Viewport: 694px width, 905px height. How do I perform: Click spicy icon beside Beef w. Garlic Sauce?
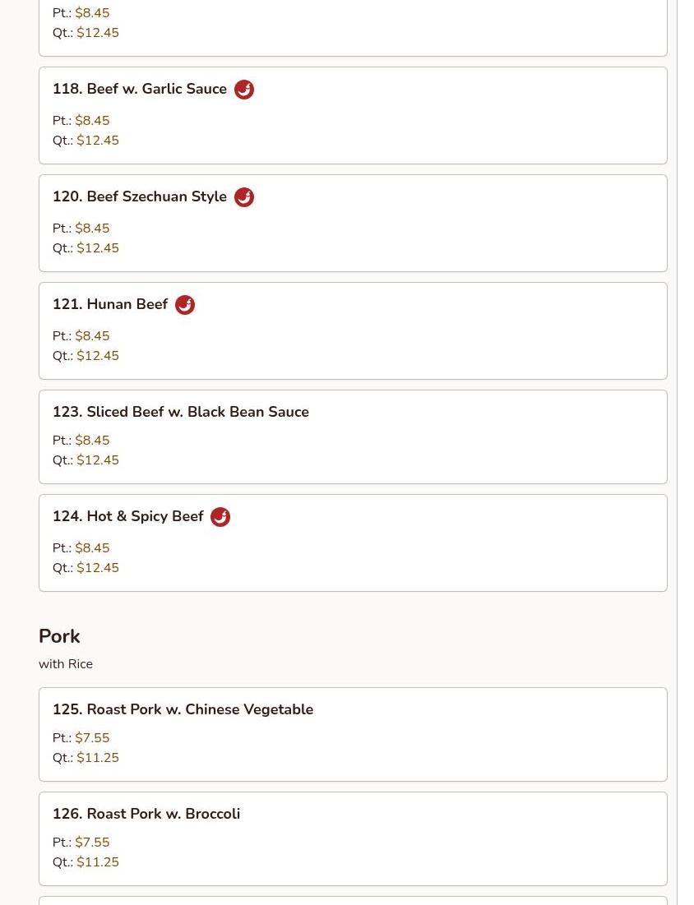click(x=244, y=90)
